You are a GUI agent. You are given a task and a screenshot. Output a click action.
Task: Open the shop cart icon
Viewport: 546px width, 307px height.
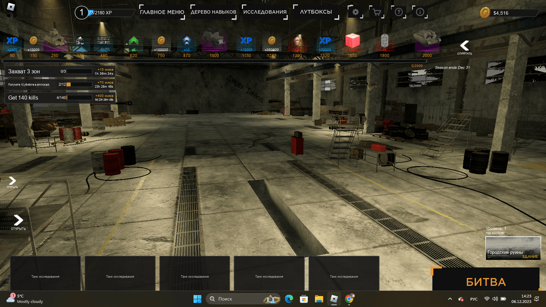coord(377,12)
